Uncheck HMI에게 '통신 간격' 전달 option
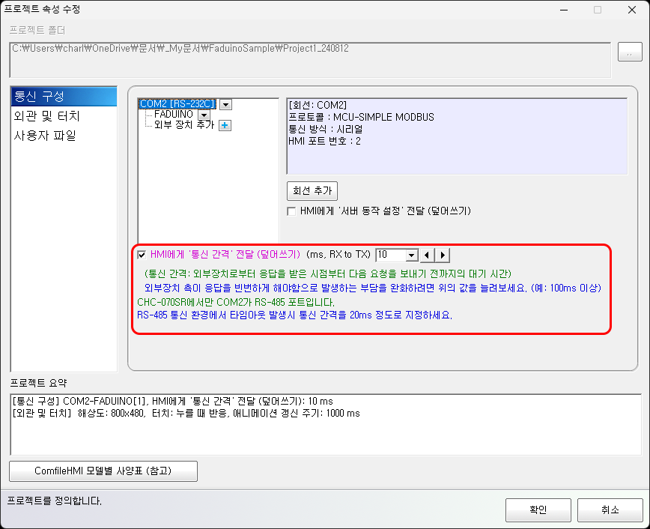Viewport: 650px width, 529px height. pos(142,253)
